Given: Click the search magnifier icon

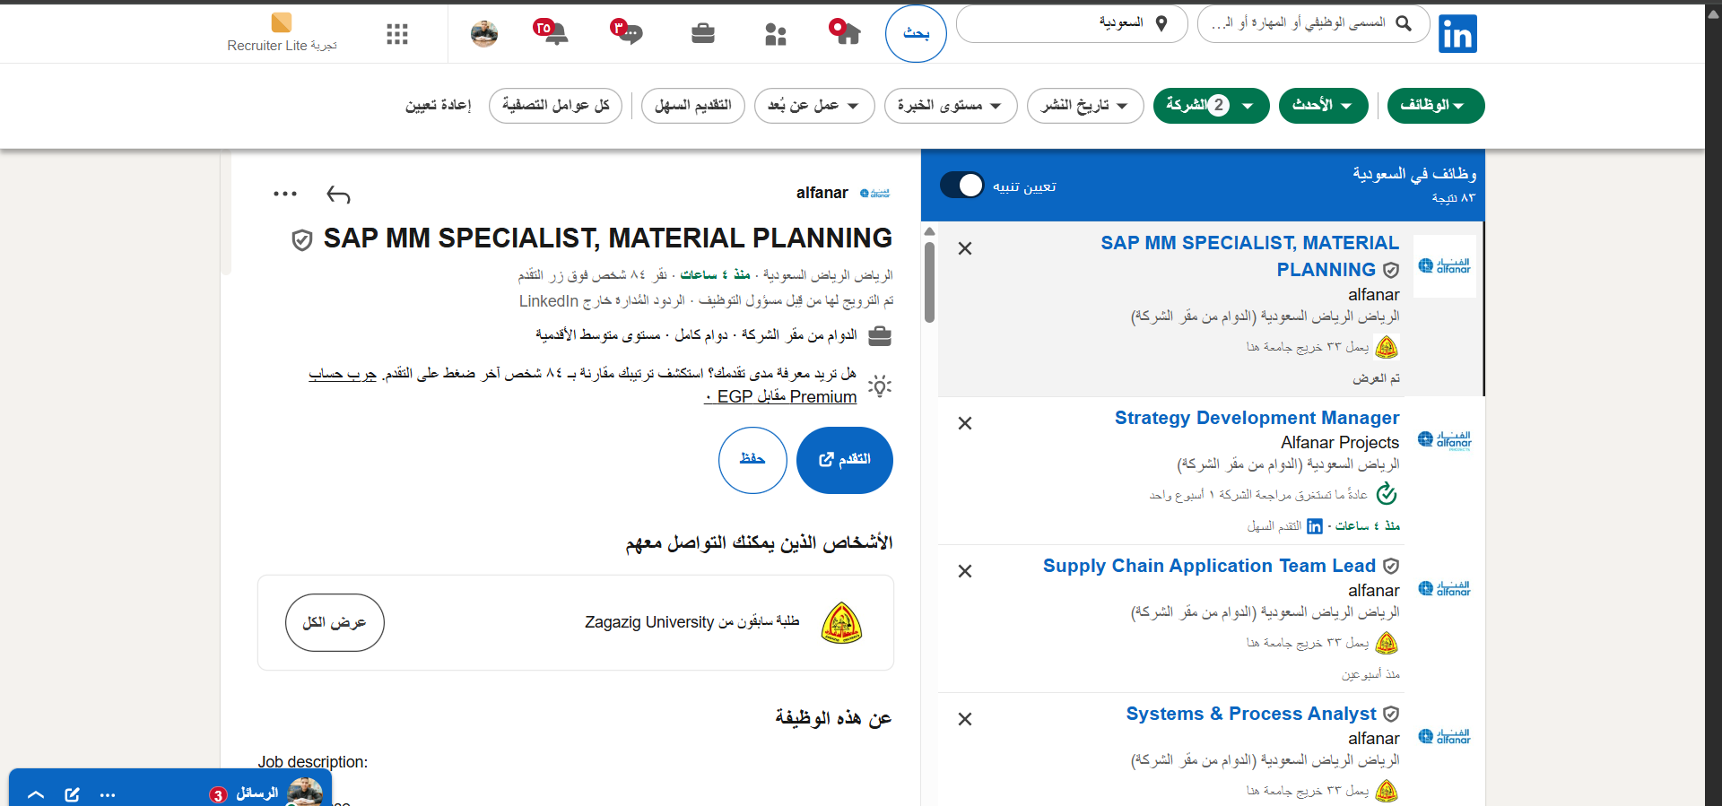Looking at the screenshot, I should [1404, 23].
